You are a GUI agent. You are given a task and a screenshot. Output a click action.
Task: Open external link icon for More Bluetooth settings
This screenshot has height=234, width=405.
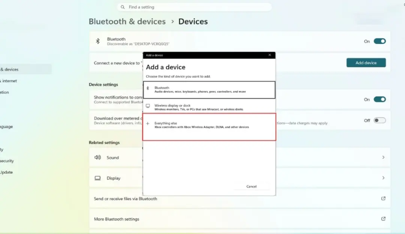[x=383, y=219]
